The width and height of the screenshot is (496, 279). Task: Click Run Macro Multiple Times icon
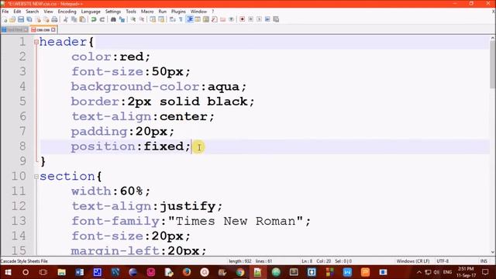(x=267, y=19)
